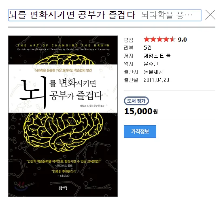Close the popup with the X icon
The width and height of the screenshot is (221, 203).
(210, 15)
